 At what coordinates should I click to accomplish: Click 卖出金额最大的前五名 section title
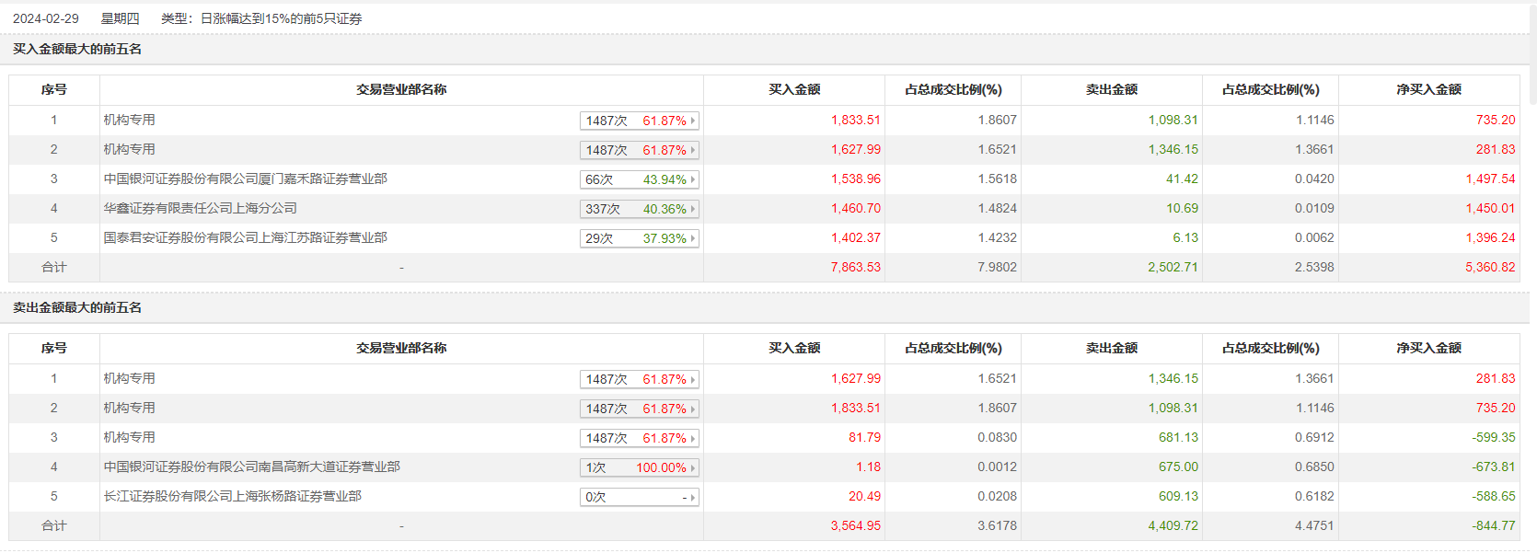77,307
